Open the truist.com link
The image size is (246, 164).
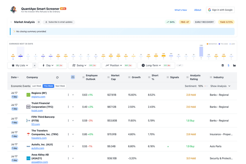37,111
